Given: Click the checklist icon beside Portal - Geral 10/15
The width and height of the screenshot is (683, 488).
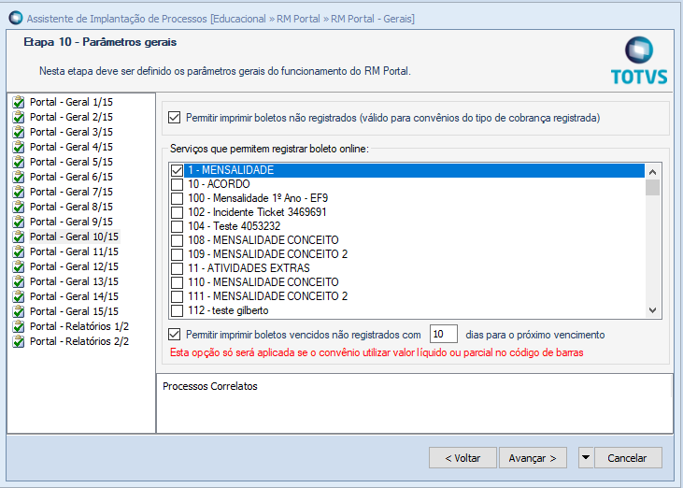Looking at the screenshot, I should (x=19, y=237).
